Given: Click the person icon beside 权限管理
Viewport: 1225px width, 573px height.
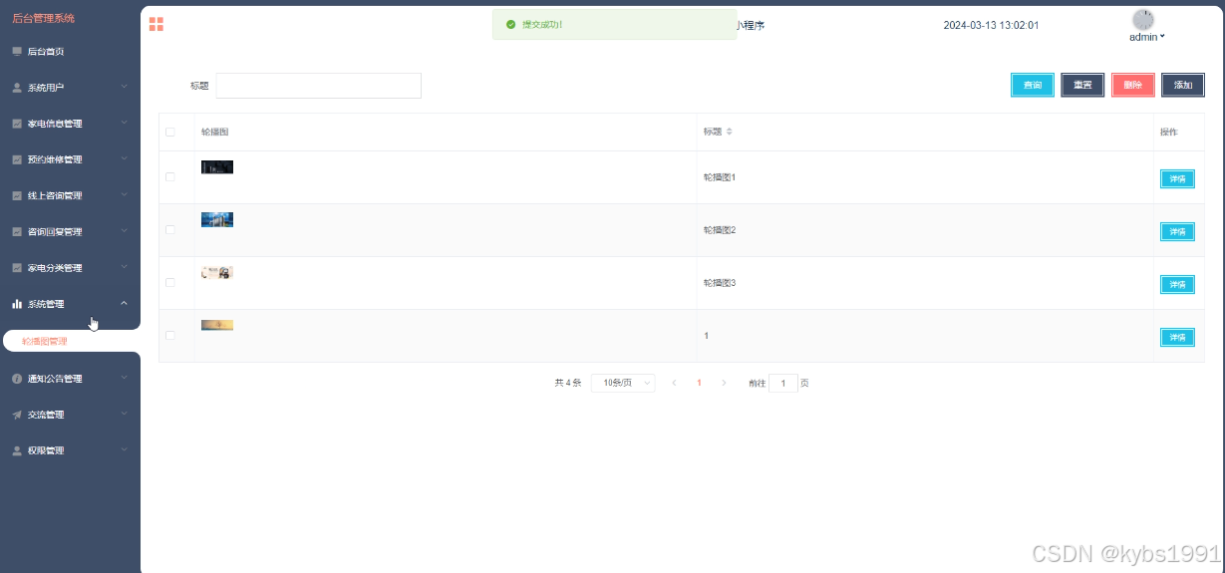Looking at the screenshot, I should coord(17,450).
